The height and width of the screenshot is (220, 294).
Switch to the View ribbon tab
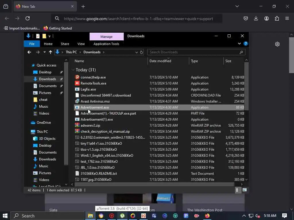tap(81, 44)
